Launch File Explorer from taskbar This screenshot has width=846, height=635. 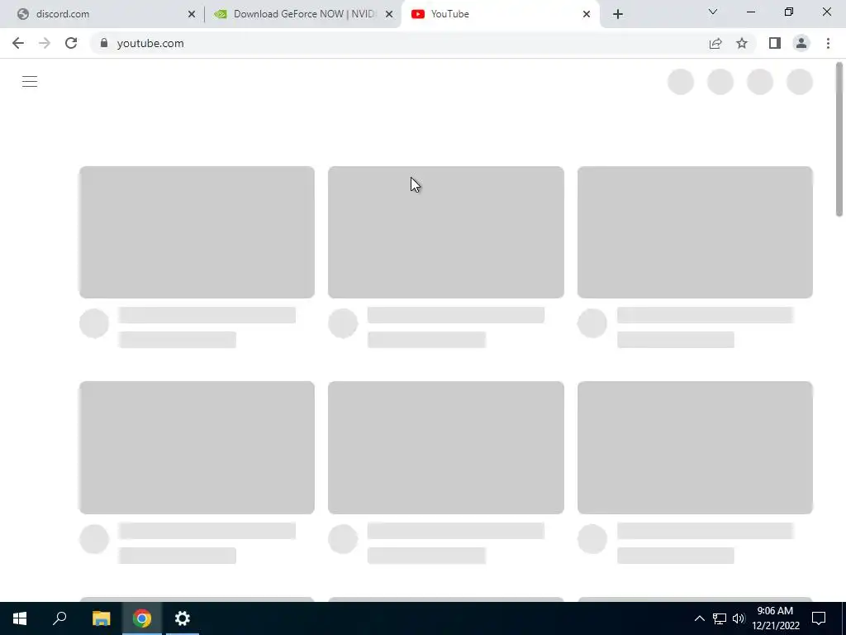point(101,618)
